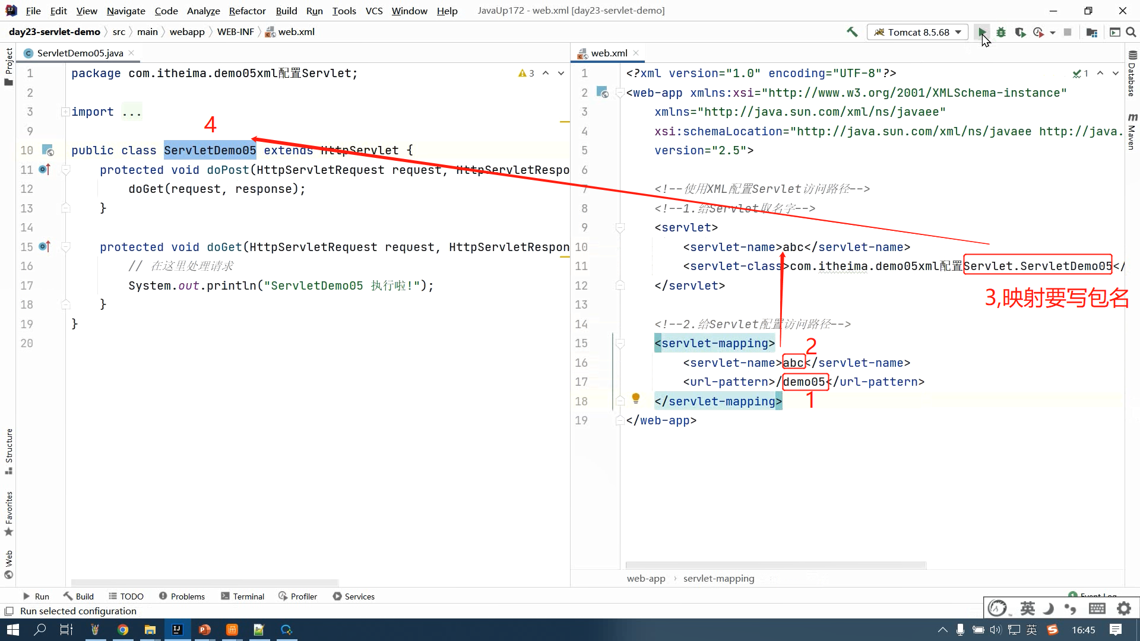The image size is (1140, 641).
Task: Collapse the doGet method using its fold marker
Action: [66, 246]
